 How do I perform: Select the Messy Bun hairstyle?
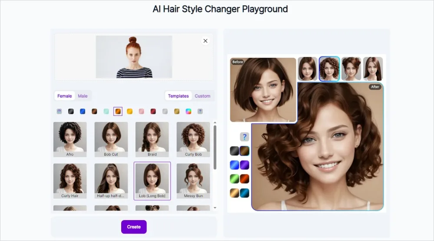coord(193,181)
